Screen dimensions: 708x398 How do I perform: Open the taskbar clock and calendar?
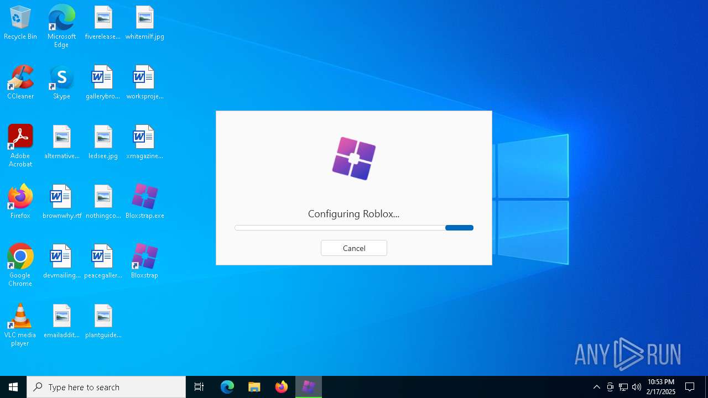(661, 387)
